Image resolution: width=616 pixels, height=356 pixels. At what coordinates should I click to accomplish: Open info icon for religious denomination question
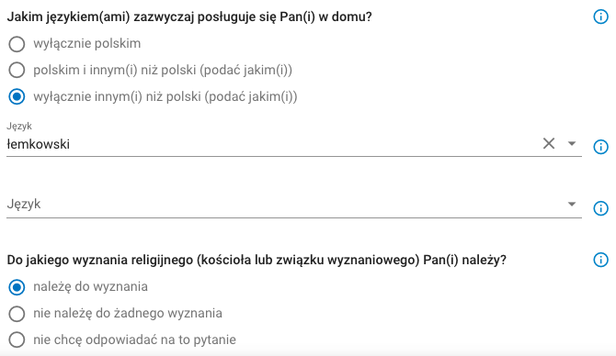pyautogui.click(x=600, y=260)
